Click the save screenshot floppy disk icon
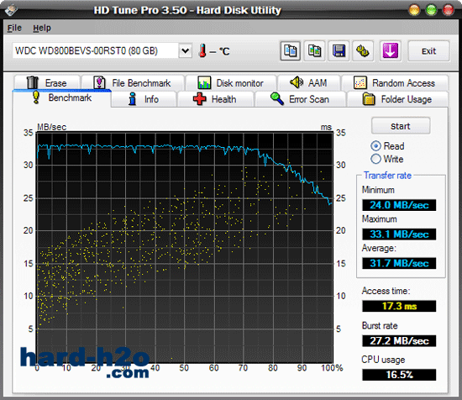This screenshot has width=462, height=400. click(339, 51)
